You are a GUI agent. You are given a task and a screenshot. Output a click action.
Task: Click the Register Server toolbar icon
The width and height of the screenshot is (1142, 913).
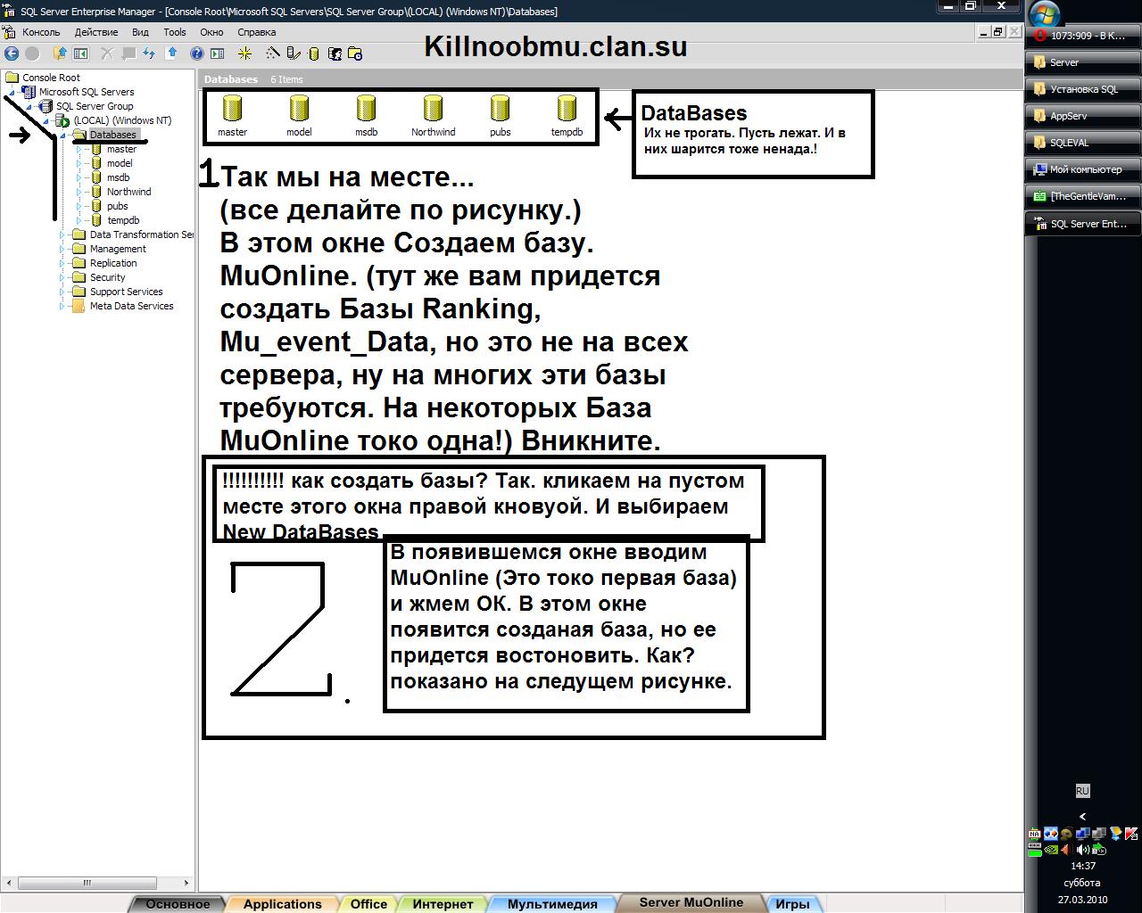294,53
